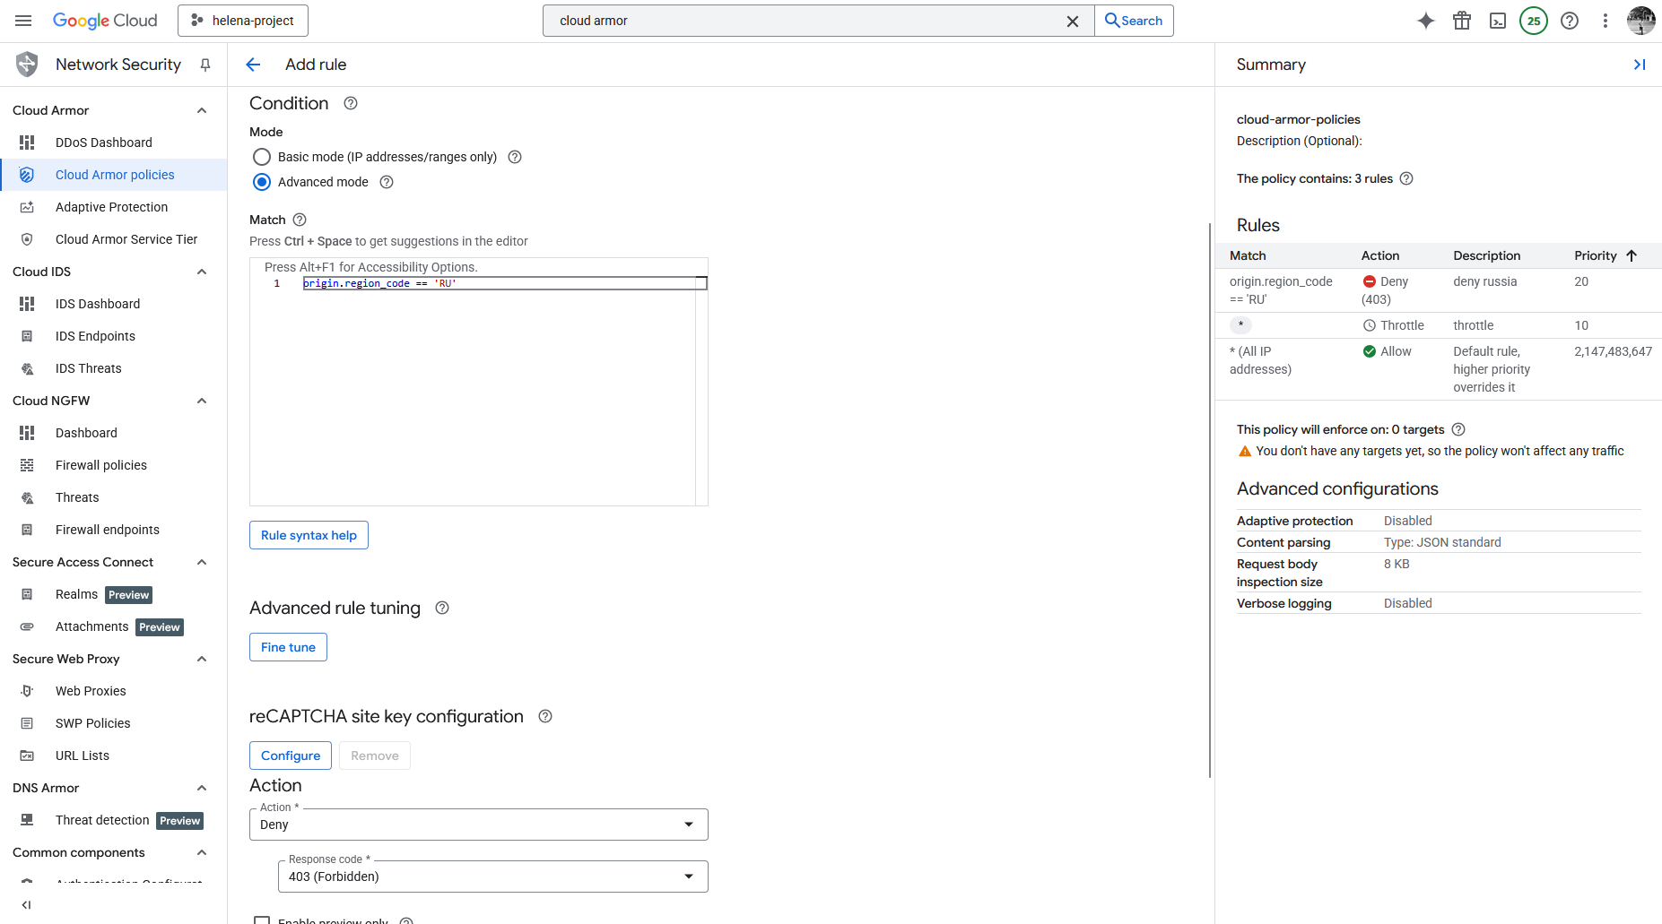Open the free trial gift icon
Viewport: 1662px width, 924px height.
coord(1462,21)
